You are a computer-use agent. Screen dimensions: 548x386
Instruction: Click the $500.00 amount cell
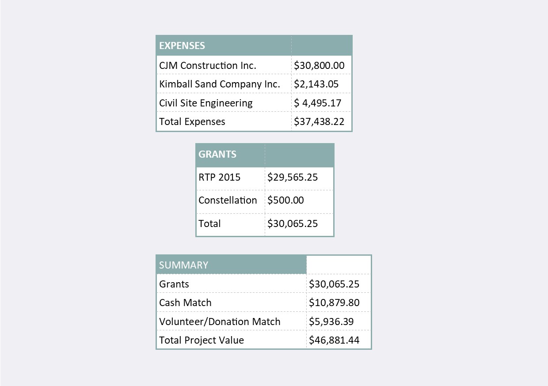pos(285,200)
